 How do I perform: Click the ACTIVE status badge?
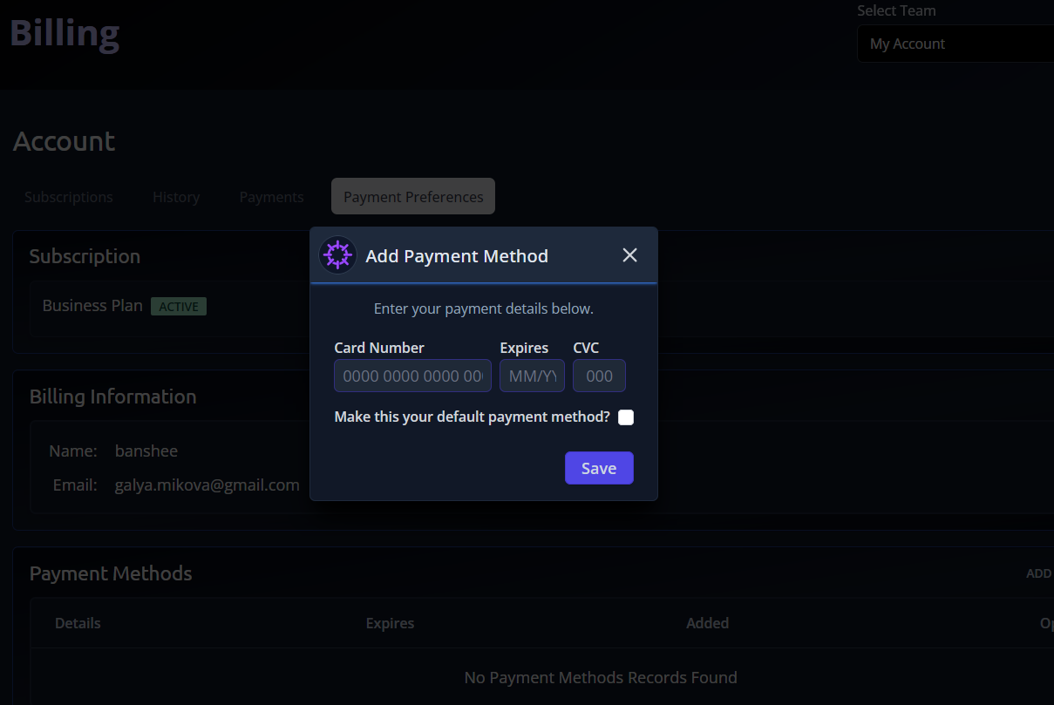(x=179, y=307)
